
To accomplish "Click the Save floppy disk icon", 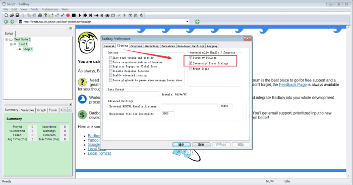I will click(17, 15).
